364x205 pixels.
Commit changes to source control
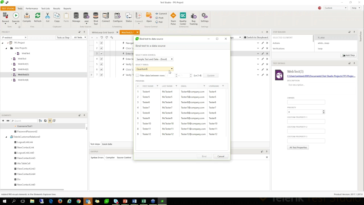(161, 14)
